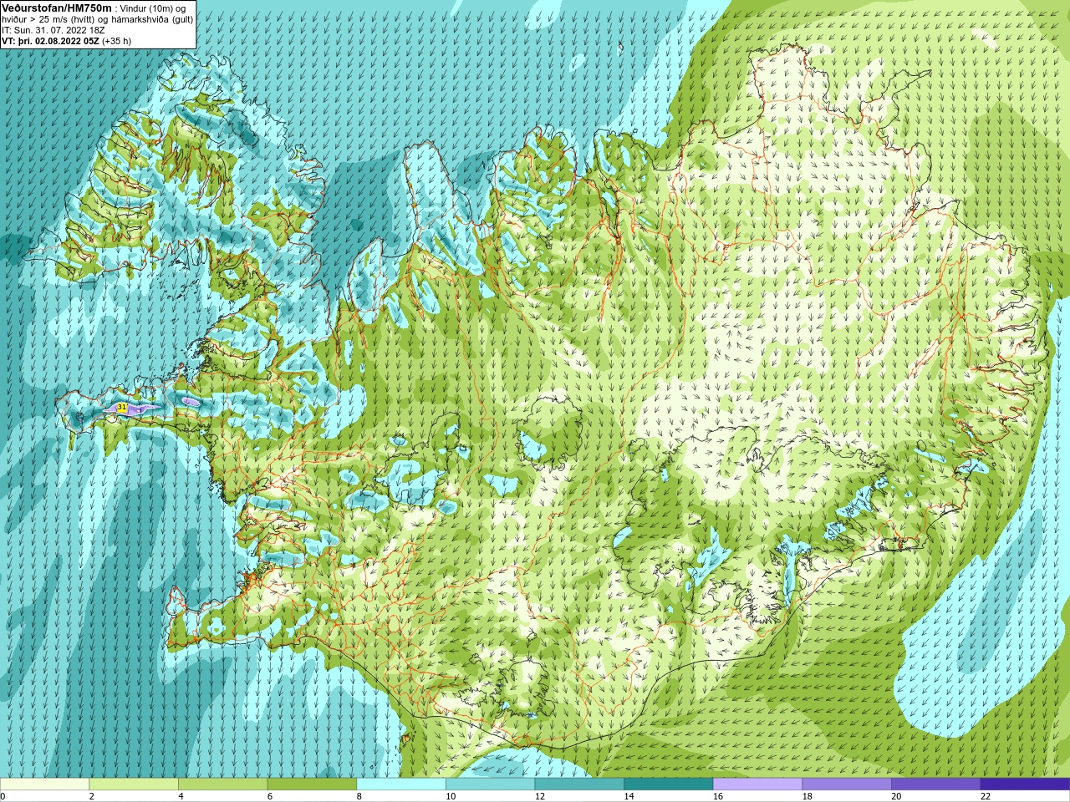The image size is (1070, 802).
Task: Click the legend scale label 8
Action: (x=359, y=796)
